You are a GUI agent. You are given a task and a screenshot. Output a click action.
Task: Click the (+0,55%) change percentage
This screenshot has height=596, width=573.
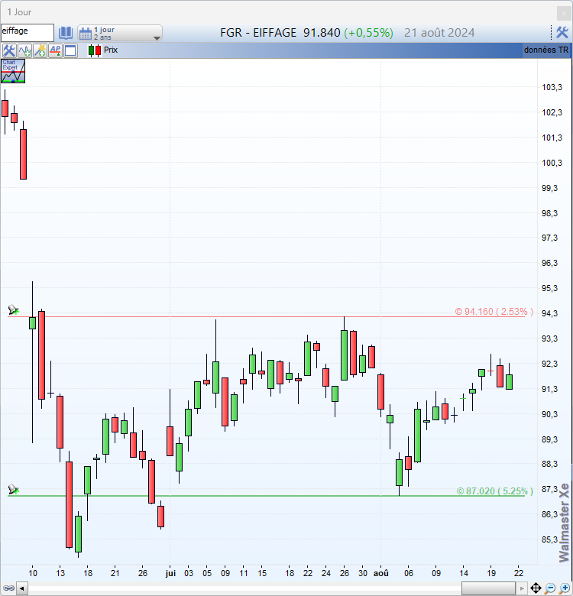point(368,33)
